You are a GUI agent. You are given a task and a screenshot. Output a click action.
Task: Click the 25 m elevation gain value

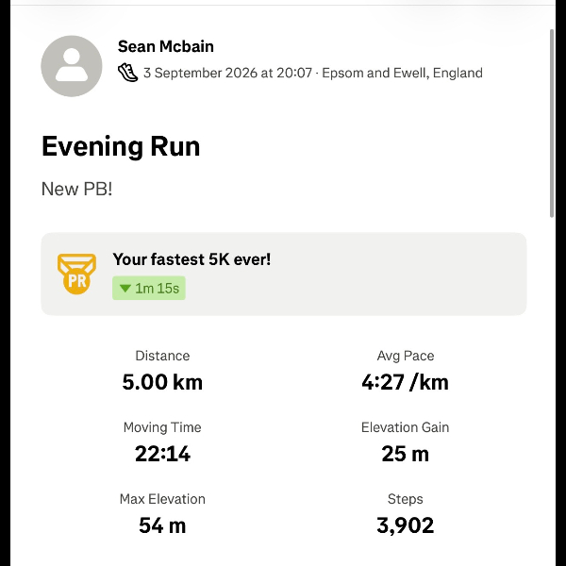(x=405, y=454)
